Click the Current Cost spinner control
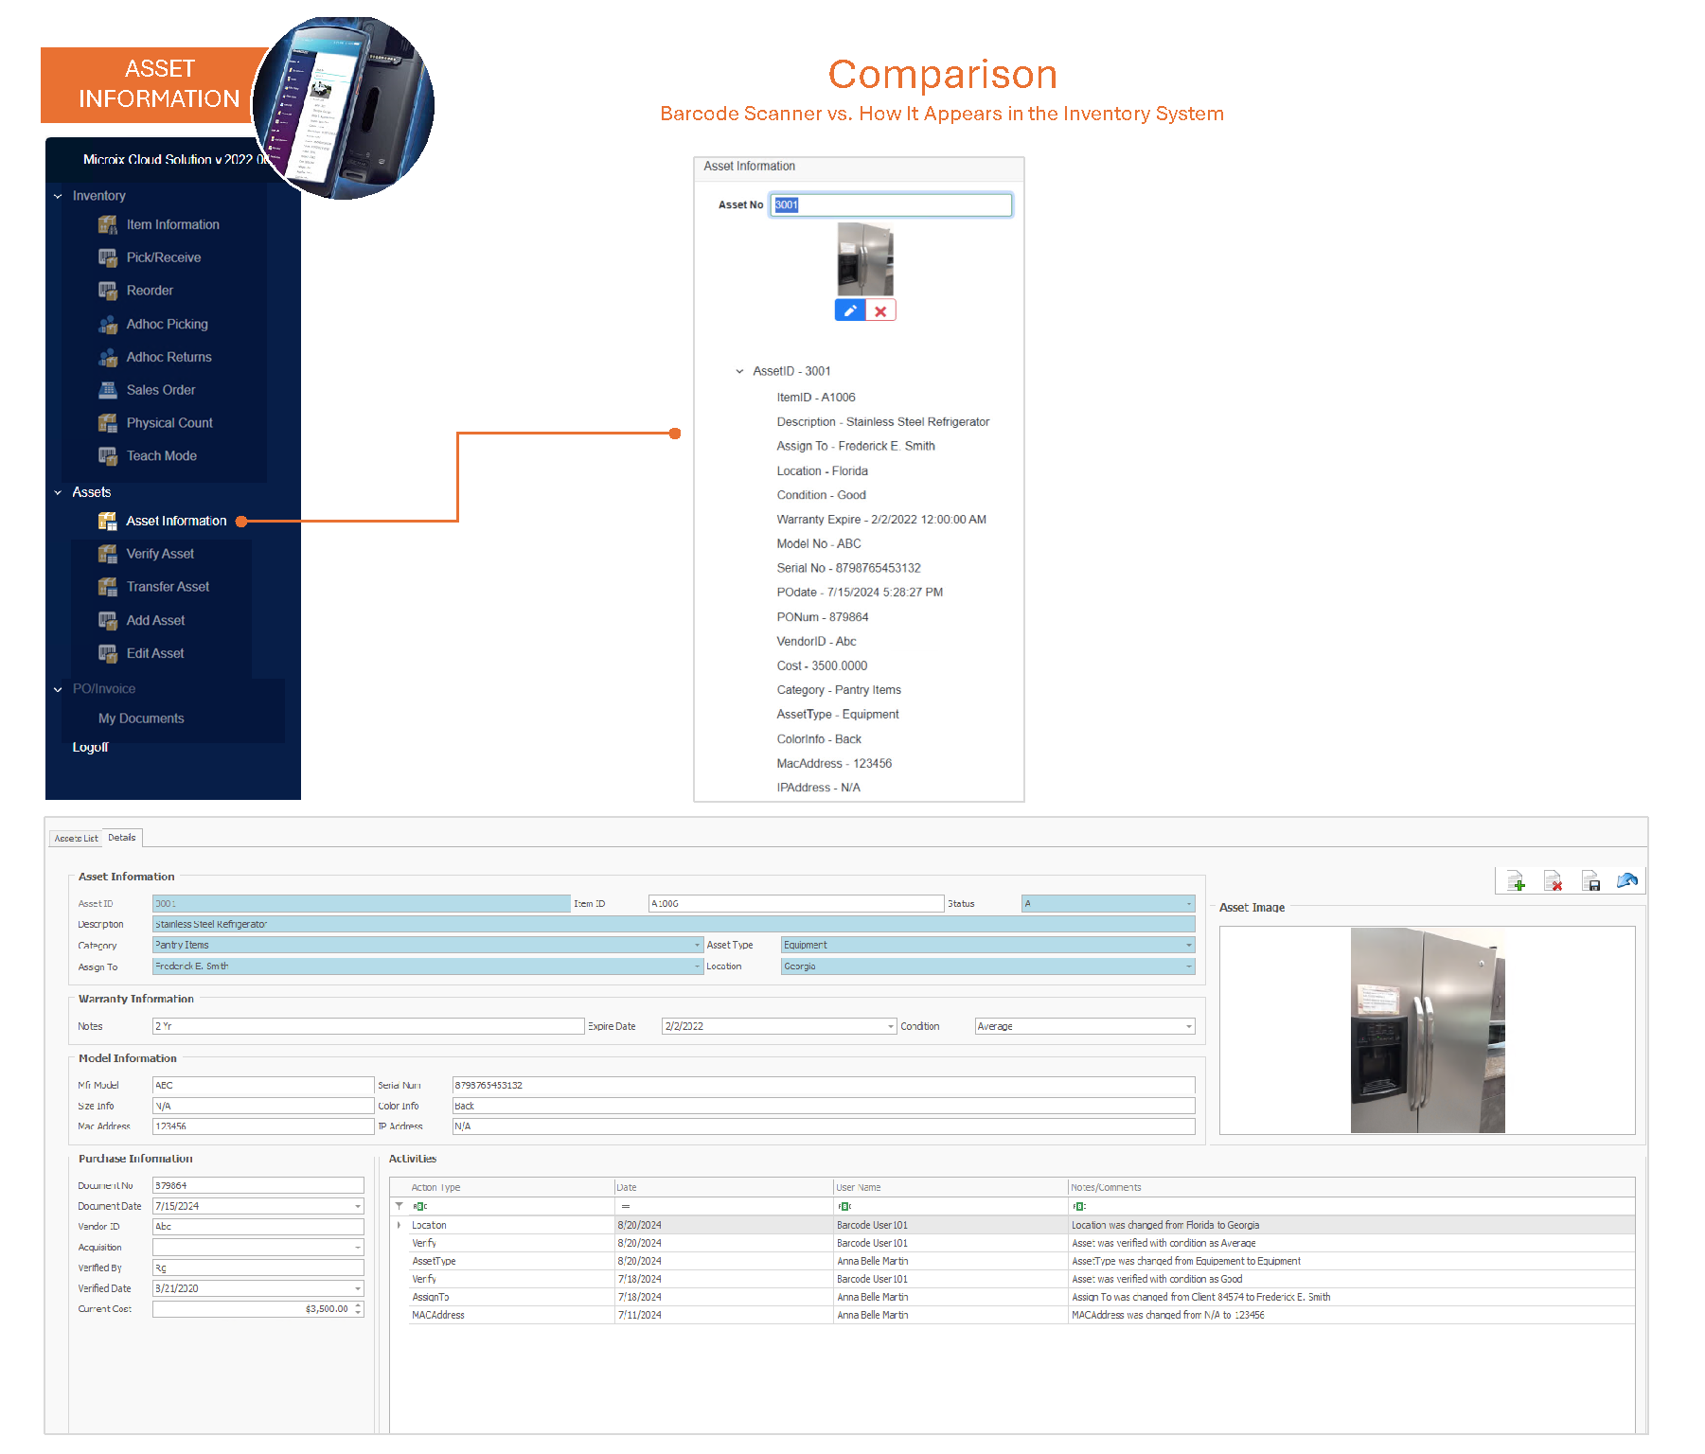 (x=358, y=1309)
